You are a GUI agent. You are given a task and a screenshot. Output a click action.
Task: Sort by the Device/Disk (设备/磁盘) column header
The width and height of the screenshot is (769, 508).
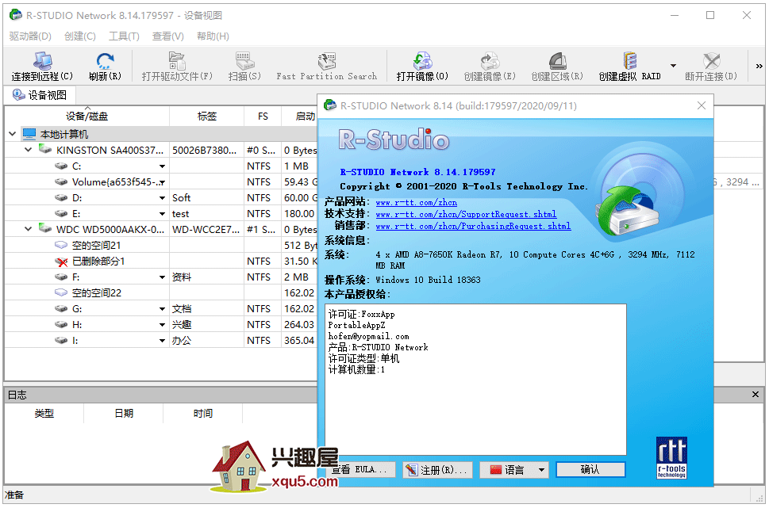coord(87,116)
